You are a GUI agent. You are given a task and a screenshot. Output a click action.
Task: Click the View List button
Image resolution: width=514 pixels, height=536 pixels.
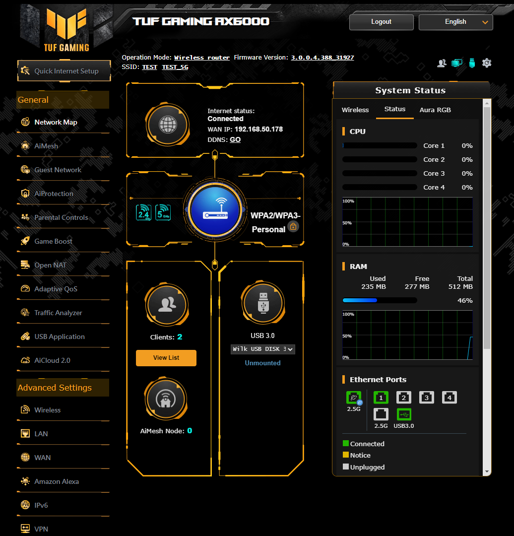(166, 358)
